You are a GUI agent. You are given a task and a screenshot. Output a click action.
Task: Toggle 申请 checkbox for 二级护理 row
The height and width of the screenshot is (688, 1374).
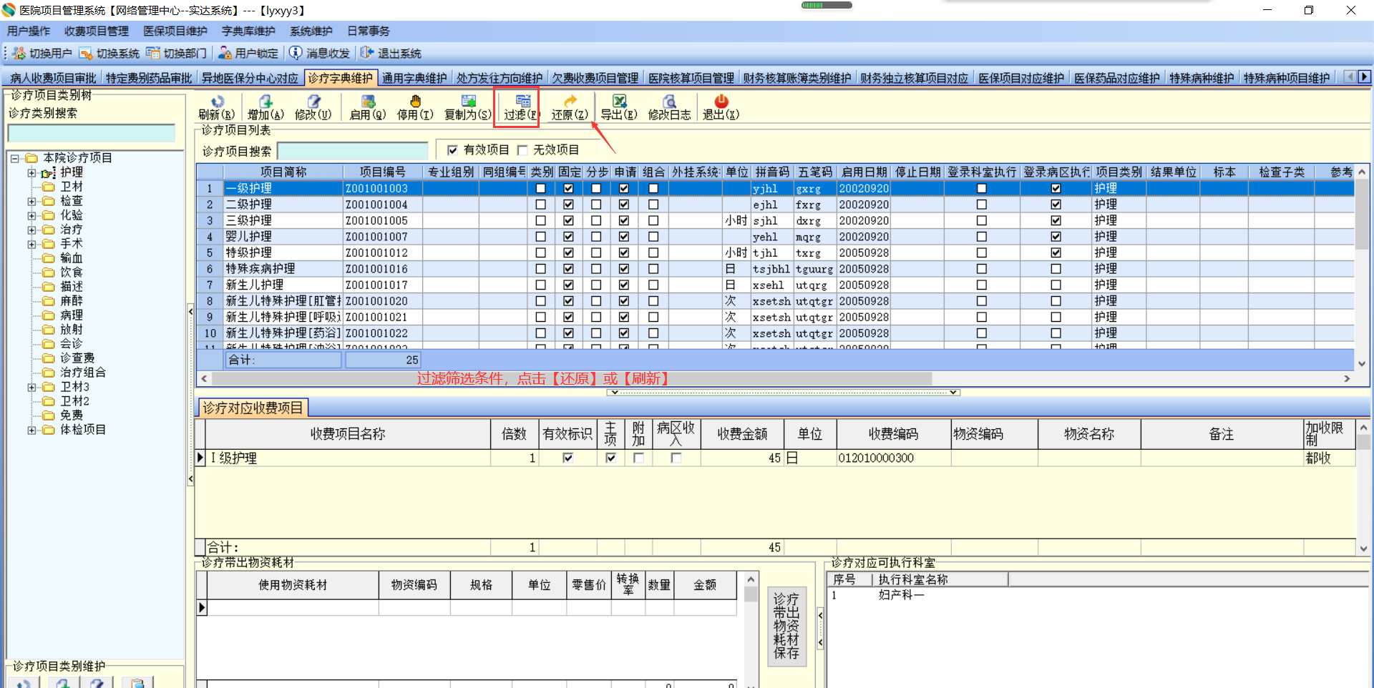pos(624,205)
